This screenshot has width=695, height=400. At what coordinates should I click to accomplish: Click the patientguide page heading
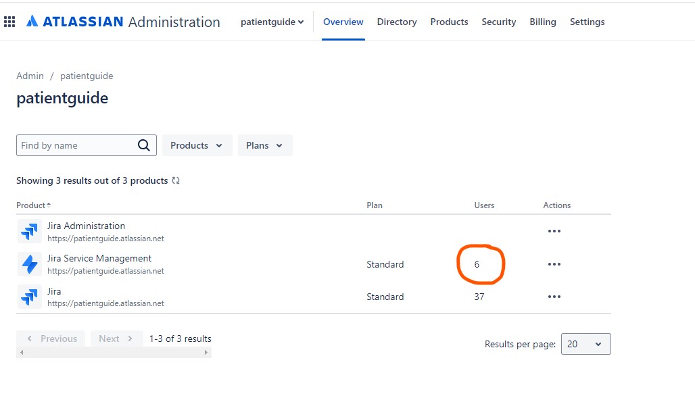click(x=62, y=98)
